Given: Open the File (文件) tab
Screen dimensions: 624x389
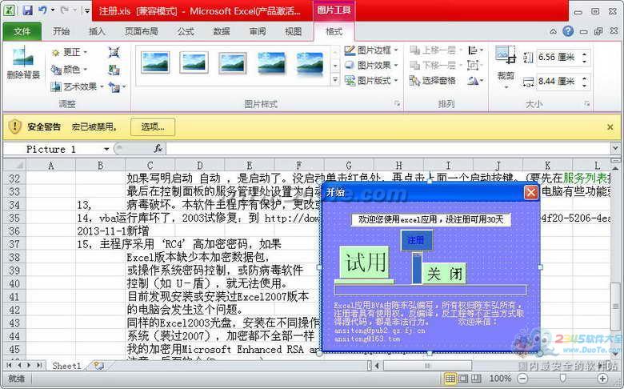Looking at the screenshot, I should pos(22,31).
